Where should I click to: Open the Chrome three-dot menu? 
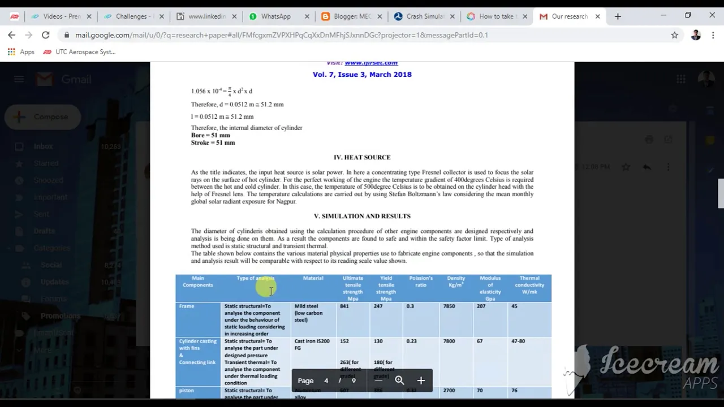point(713,35)
